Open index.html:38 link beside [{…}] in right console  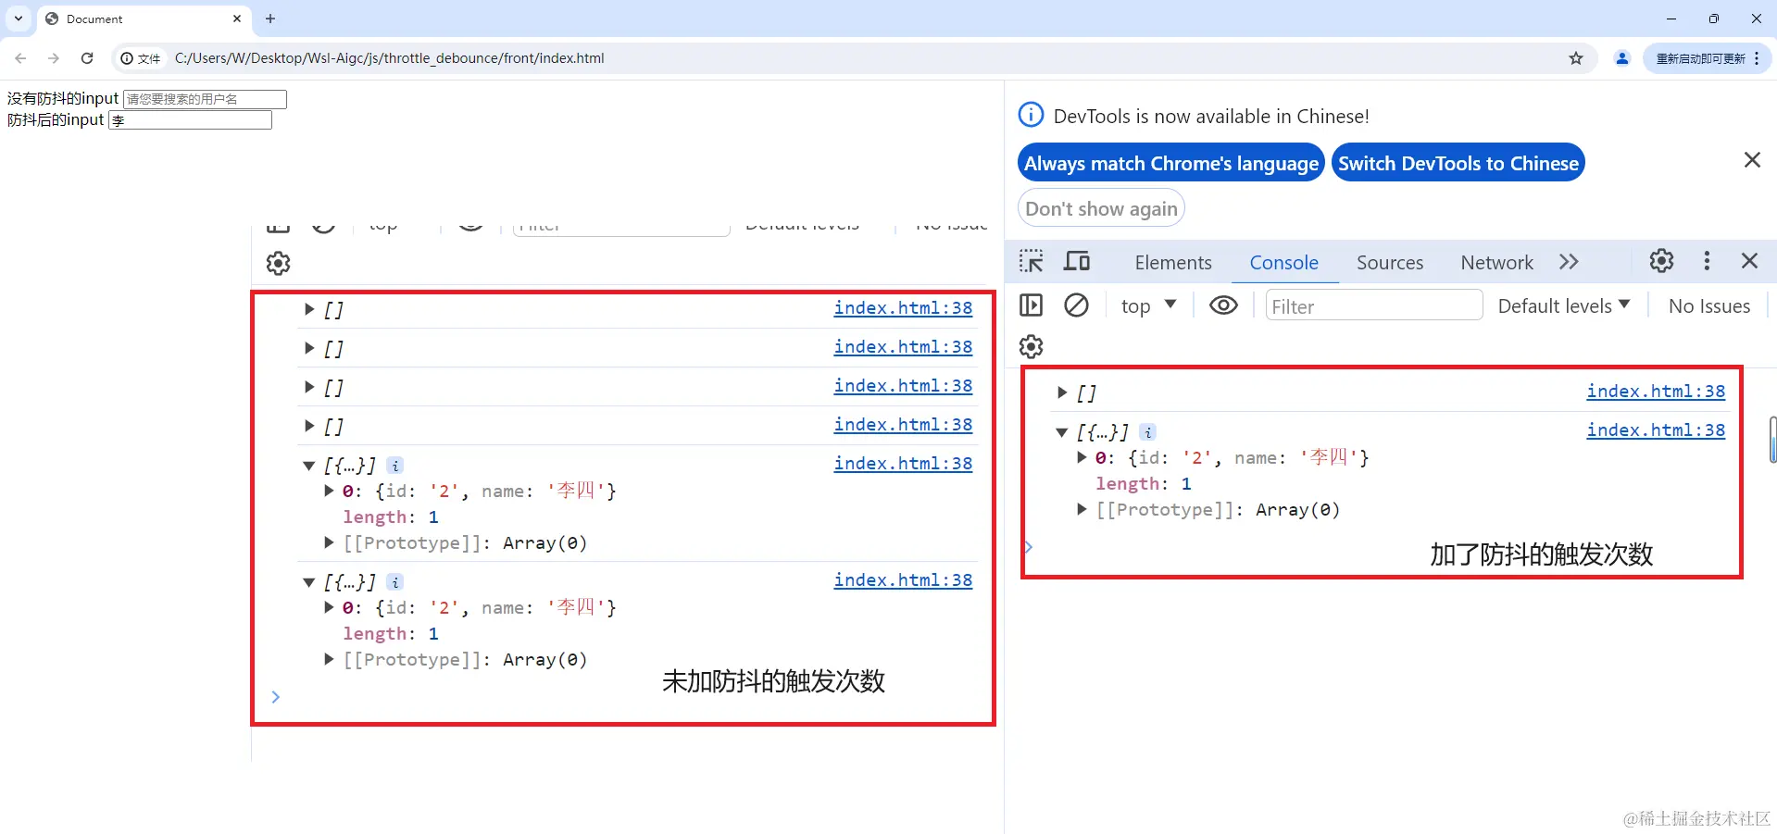1656,430
